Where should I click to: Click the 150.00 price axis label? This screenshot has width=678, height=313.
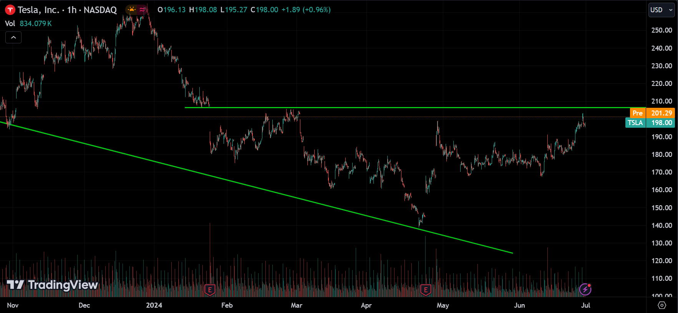(661, 208)
